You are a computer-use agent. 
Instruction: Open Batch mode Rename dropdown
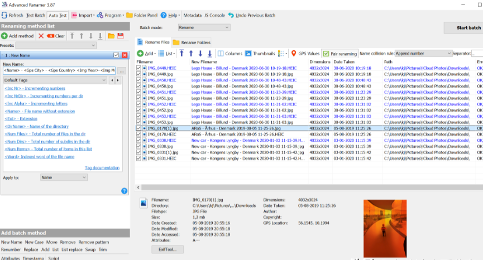204,27
